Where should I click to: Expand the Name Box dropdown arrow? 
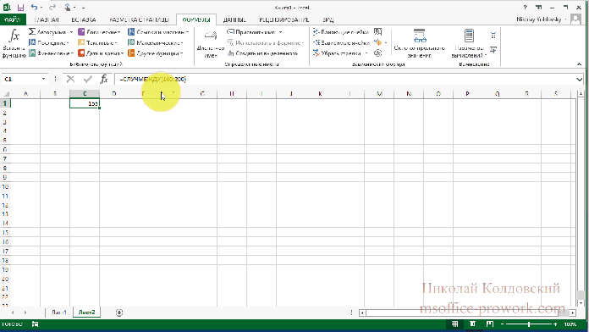43,79
